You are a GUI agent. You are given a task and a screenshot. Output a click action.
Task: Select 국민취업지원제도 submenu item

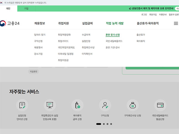(x=66, y=48)
